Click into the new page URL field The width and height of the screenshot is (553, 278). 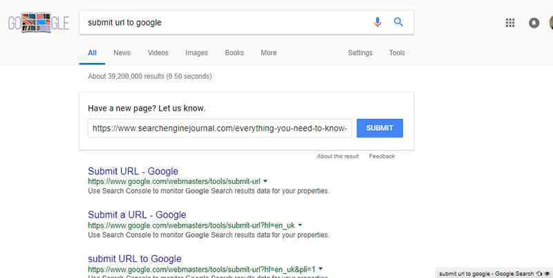click(219, 128)
